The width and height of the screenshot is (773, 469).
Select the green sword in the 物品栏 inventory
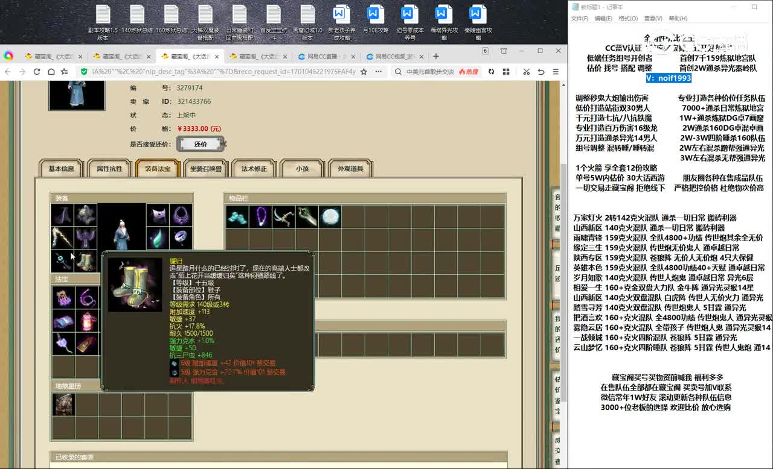tap(307, 217)
